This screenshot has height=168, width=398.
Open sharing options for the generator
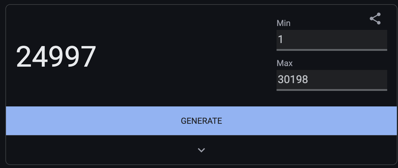pyautogui.click(x=375, y=19)
